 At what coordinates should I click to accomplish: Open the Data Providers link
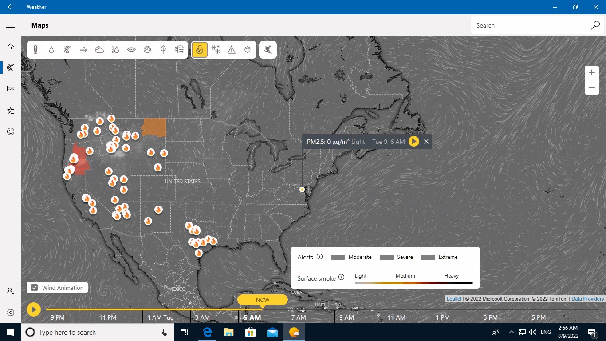tap(588, 299)
